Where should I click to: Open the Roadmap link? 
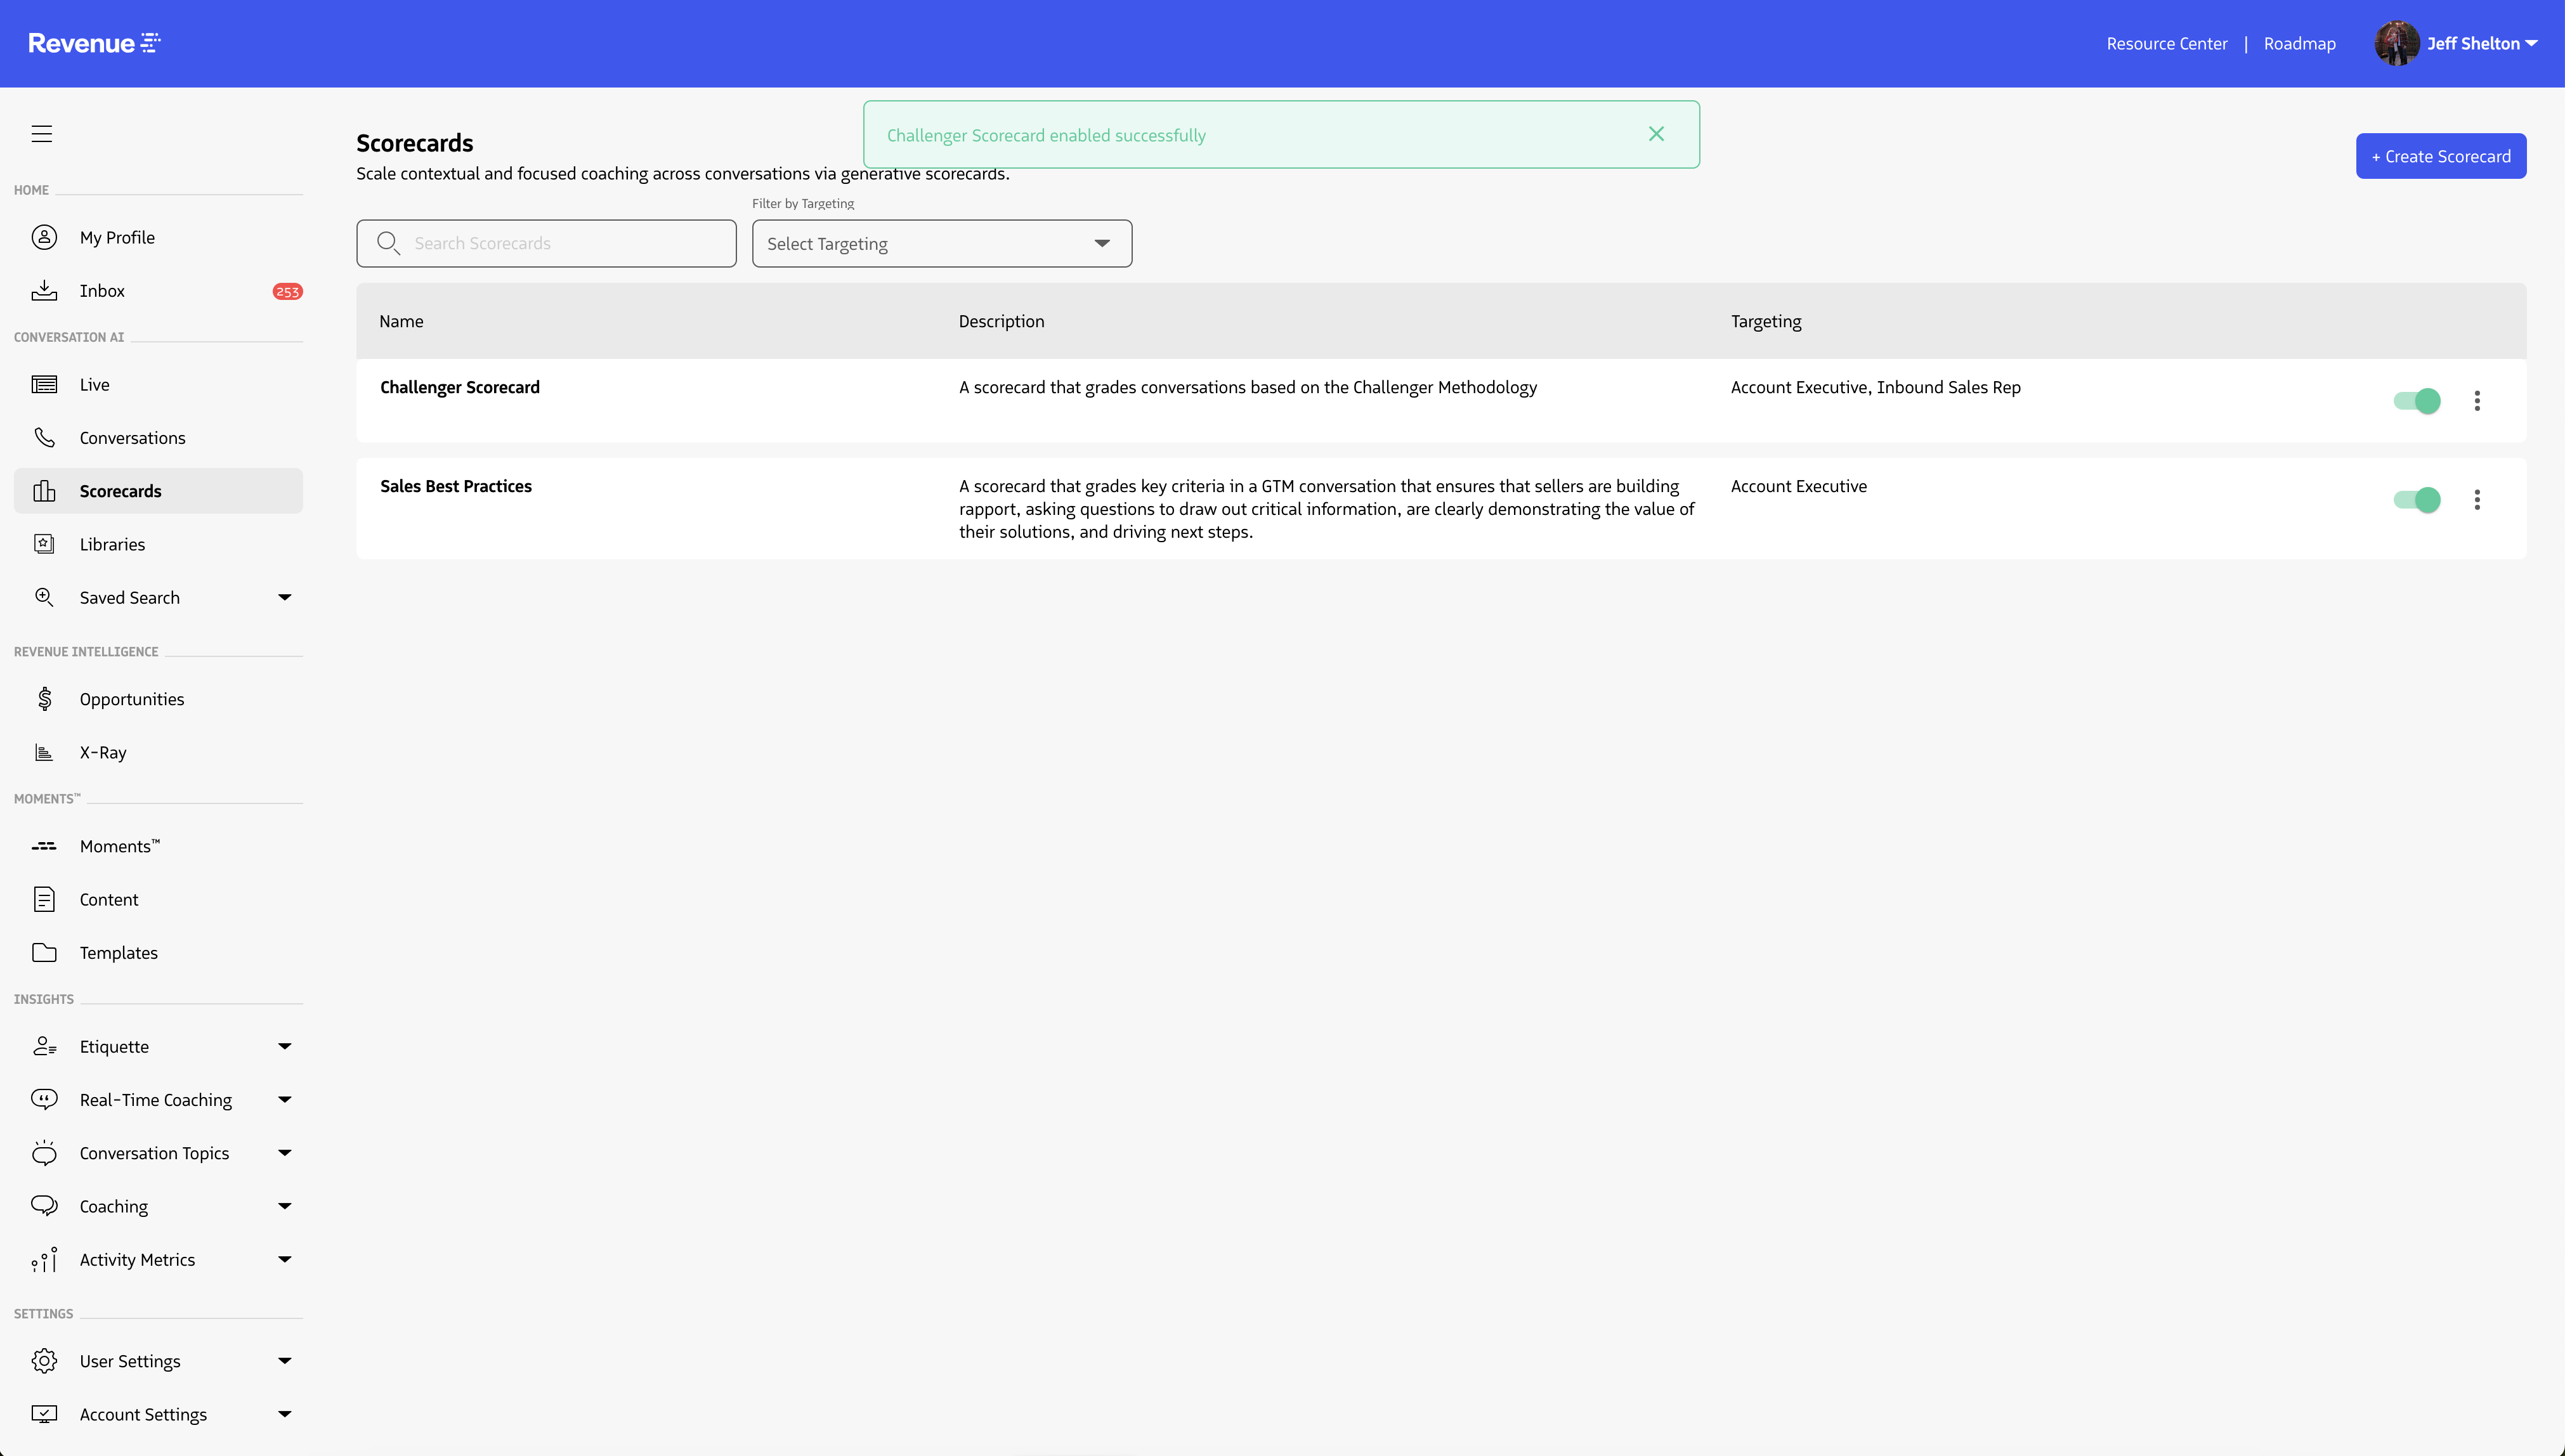pyautogui.click(x=2299, y=43)
